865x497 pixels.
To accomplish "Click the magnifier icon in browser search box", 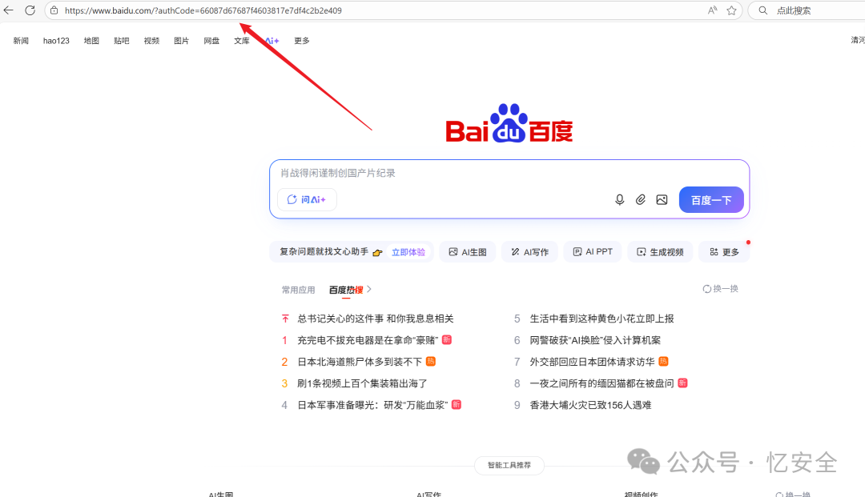I will pos(763,10).
